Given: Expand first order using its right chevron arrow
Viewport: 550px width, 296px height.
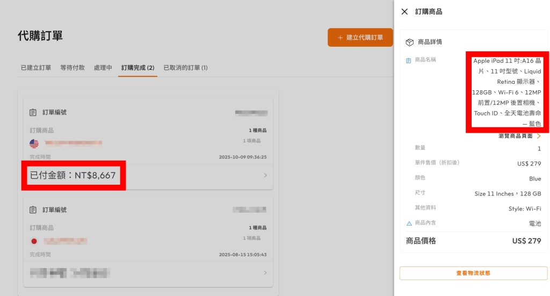Looking at the screenshot, I should pyautogui.click(x=265, y=175).
